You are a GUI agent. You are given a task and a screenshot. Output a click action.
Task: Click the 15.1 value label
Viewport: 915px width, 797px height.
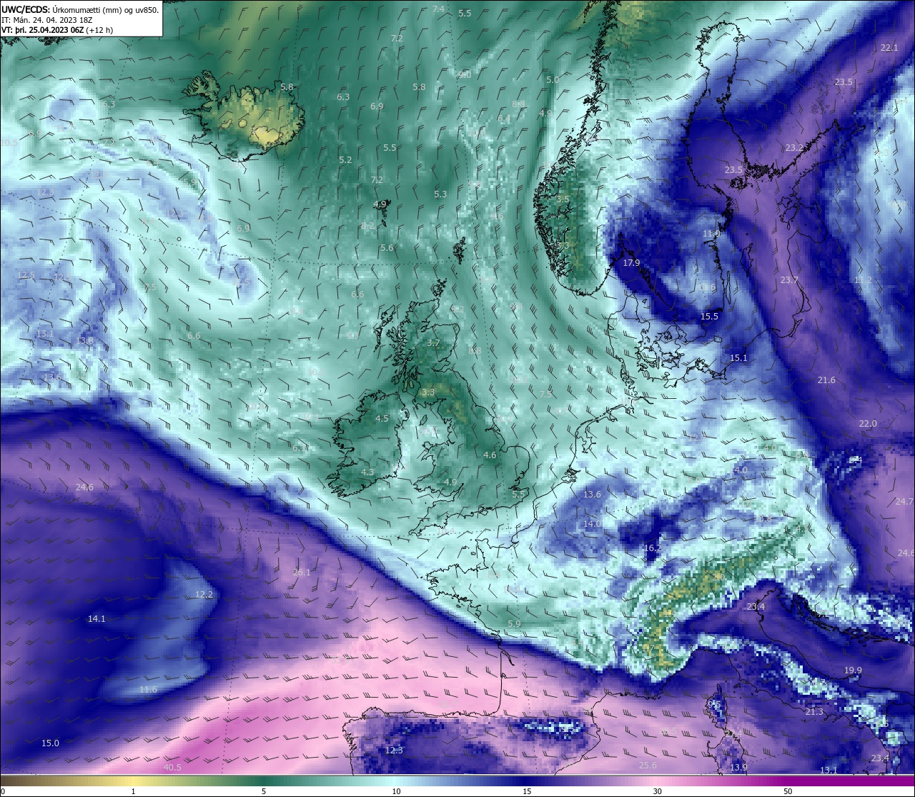(x=738, y=358)
